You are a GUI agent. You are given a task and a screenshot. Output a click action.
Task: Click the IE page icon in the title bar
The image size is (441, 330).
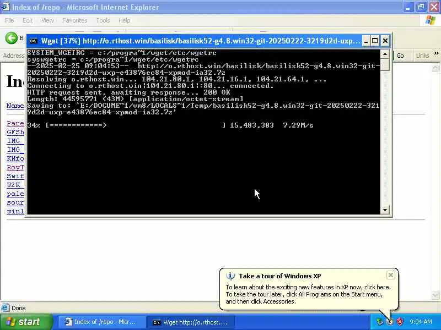[5, 7]
